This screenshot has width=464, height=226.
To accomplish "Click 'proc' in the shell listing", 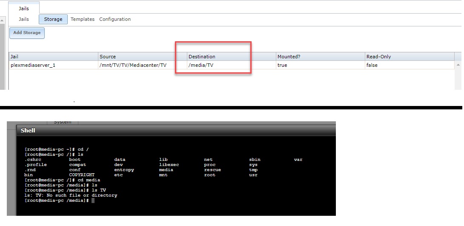I will click(x=209, y=164).
